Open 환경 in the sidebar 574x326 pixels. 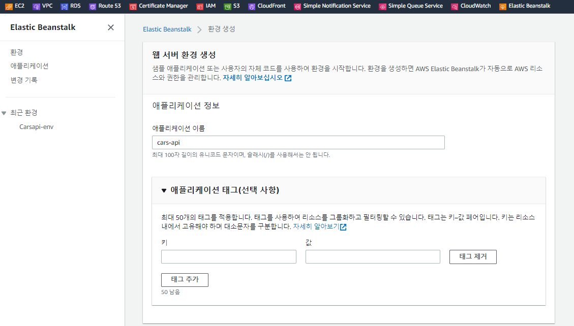coord(16,52)
